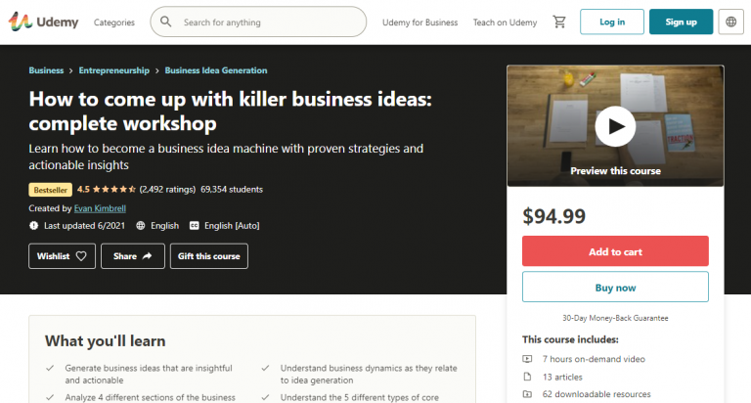
Task: Navigate to Business breadcrumb
Action: pos(46,70)
